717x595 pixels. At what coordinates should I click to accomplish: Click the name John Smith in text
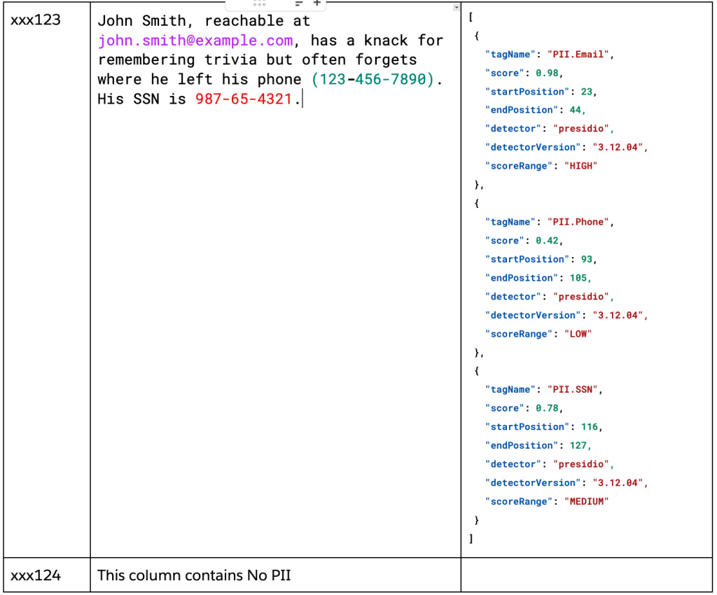(x=142, y=21)
